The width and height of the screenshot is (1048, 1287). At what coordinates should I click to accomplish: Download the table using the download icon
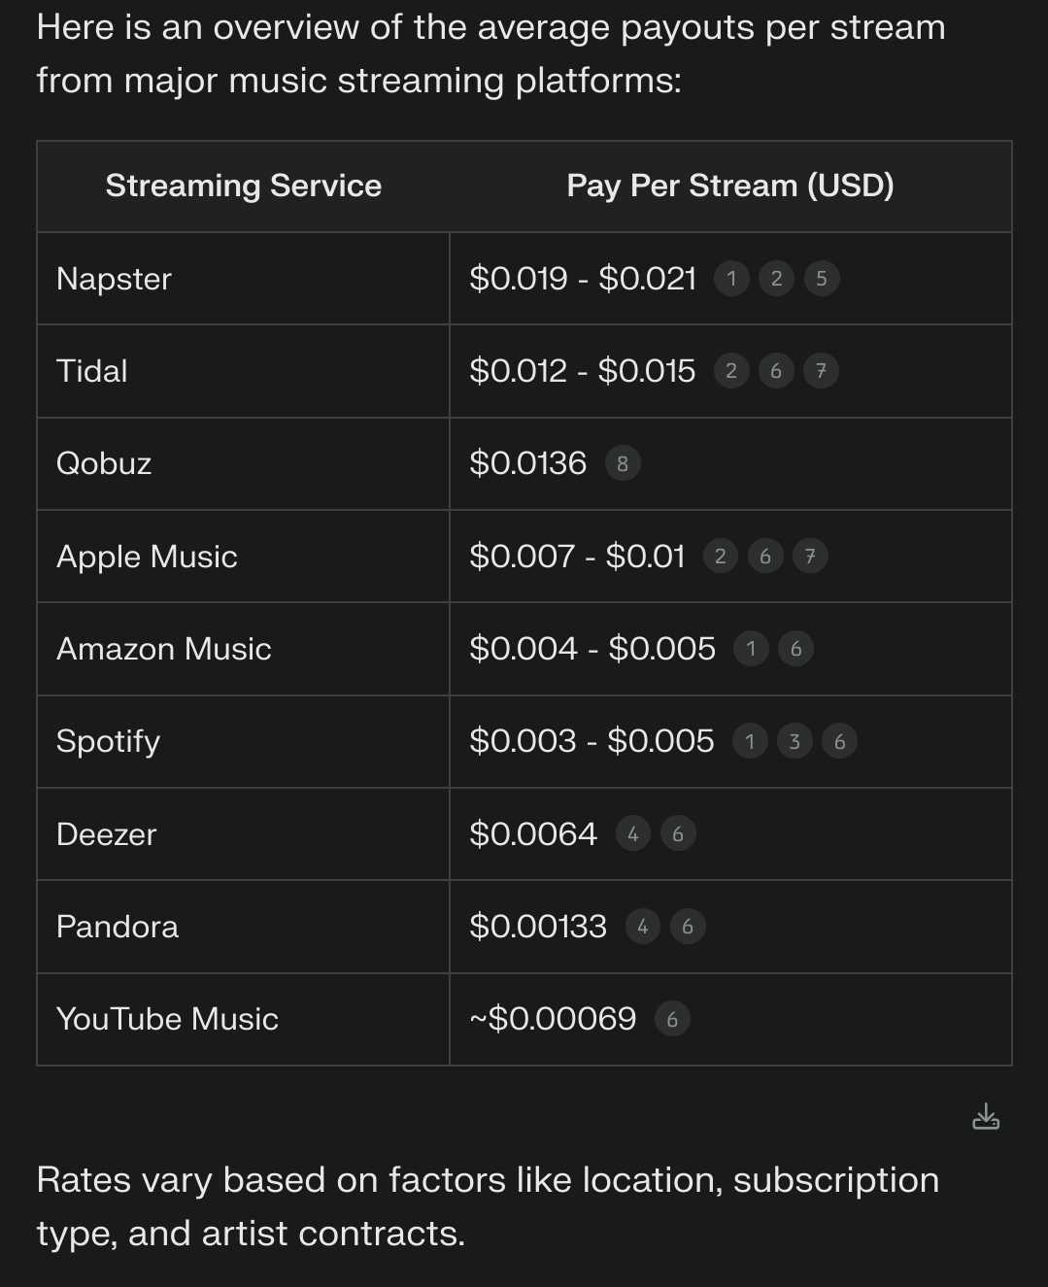pyautogui.click(x=986, y=1116)
